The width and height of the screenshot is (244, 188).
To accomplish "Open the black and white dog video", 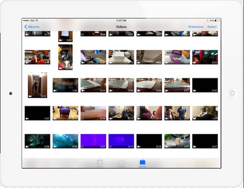I will (x=65, y=57).
